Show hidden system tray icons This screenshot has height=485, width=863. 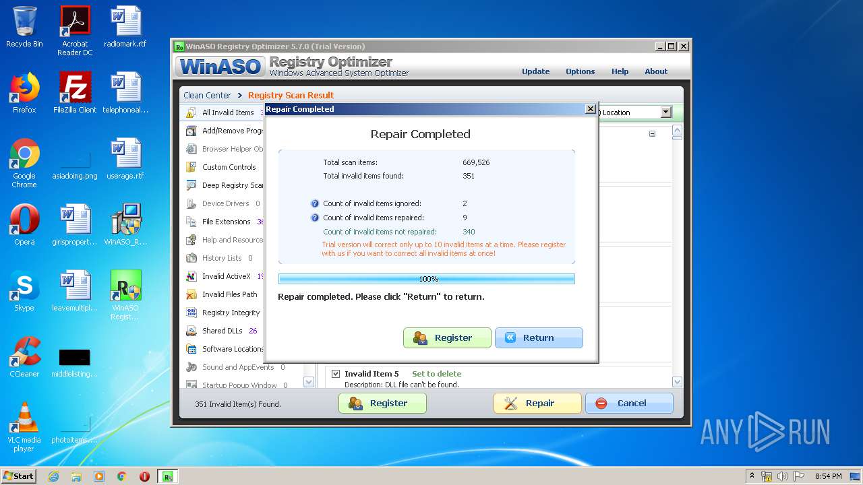[752, 476]
